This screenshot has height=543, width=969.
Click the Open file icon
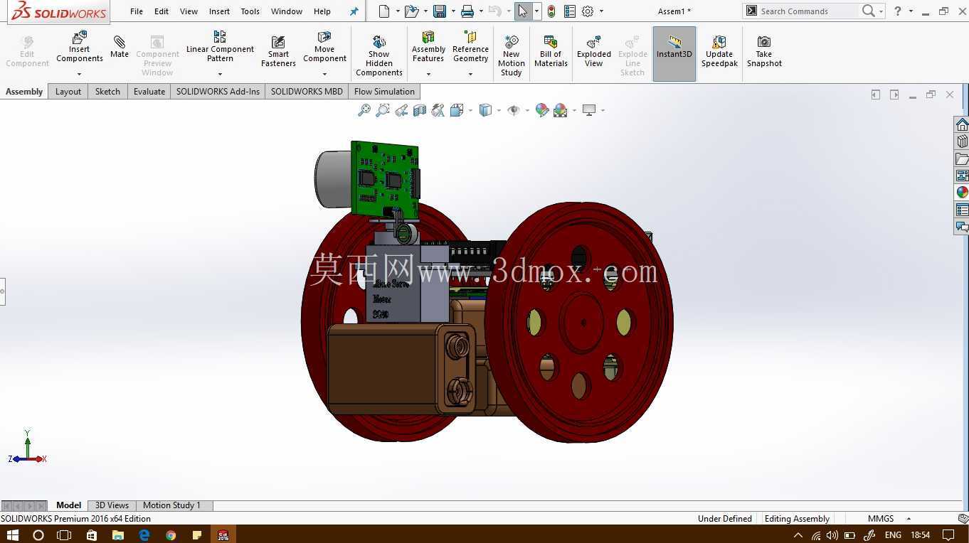411,11
